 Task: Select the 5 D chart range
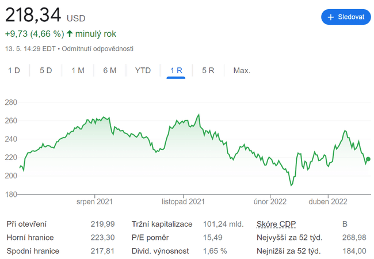coord(46,71)
